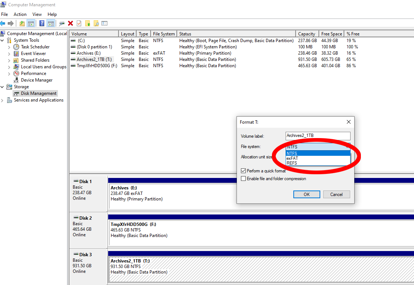Image resolution: width=414 pixels, height=285 pixels.
Task: Enable file and folder compression checkbox
Action: (x=244, y=179)
